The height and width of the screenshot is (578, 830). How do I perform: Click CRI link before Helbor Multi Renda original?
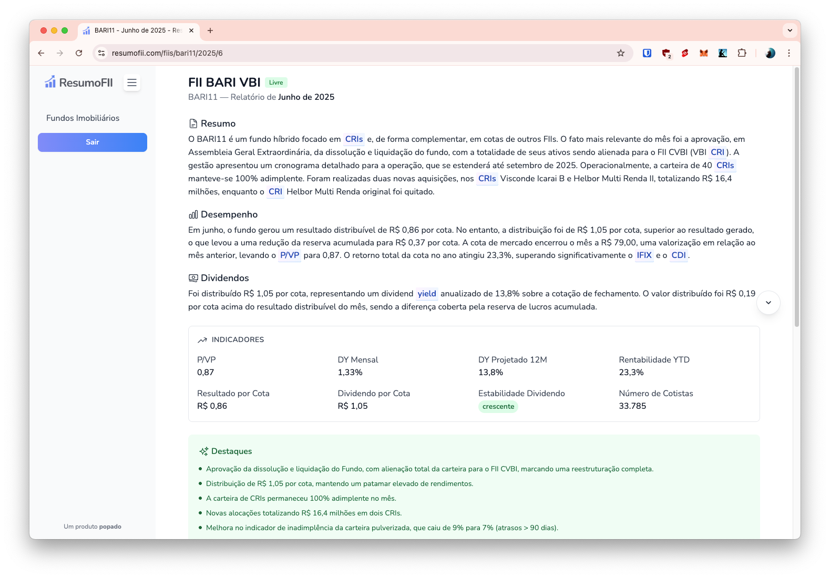point(275,192)
